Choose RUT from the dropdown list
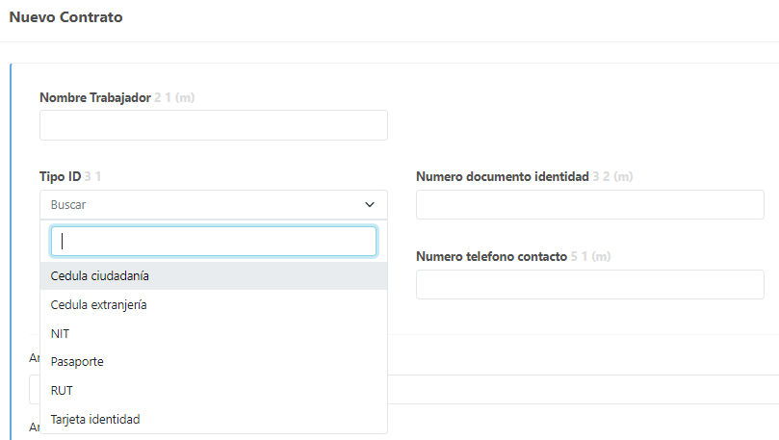 62,391
